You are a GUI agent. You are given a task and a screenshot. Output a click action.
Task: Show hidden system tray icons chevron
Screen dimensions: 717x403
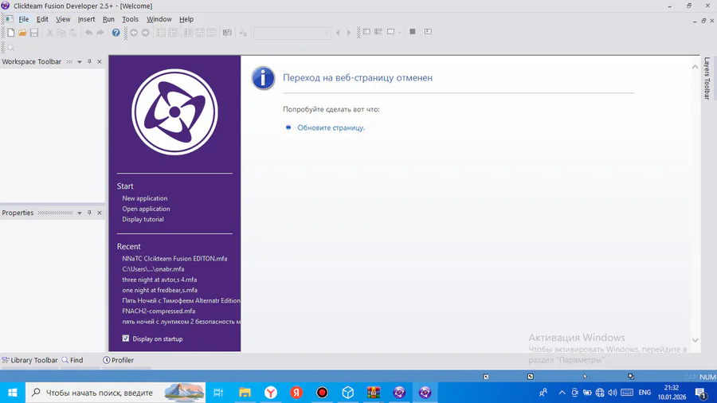tap(562, 393)
